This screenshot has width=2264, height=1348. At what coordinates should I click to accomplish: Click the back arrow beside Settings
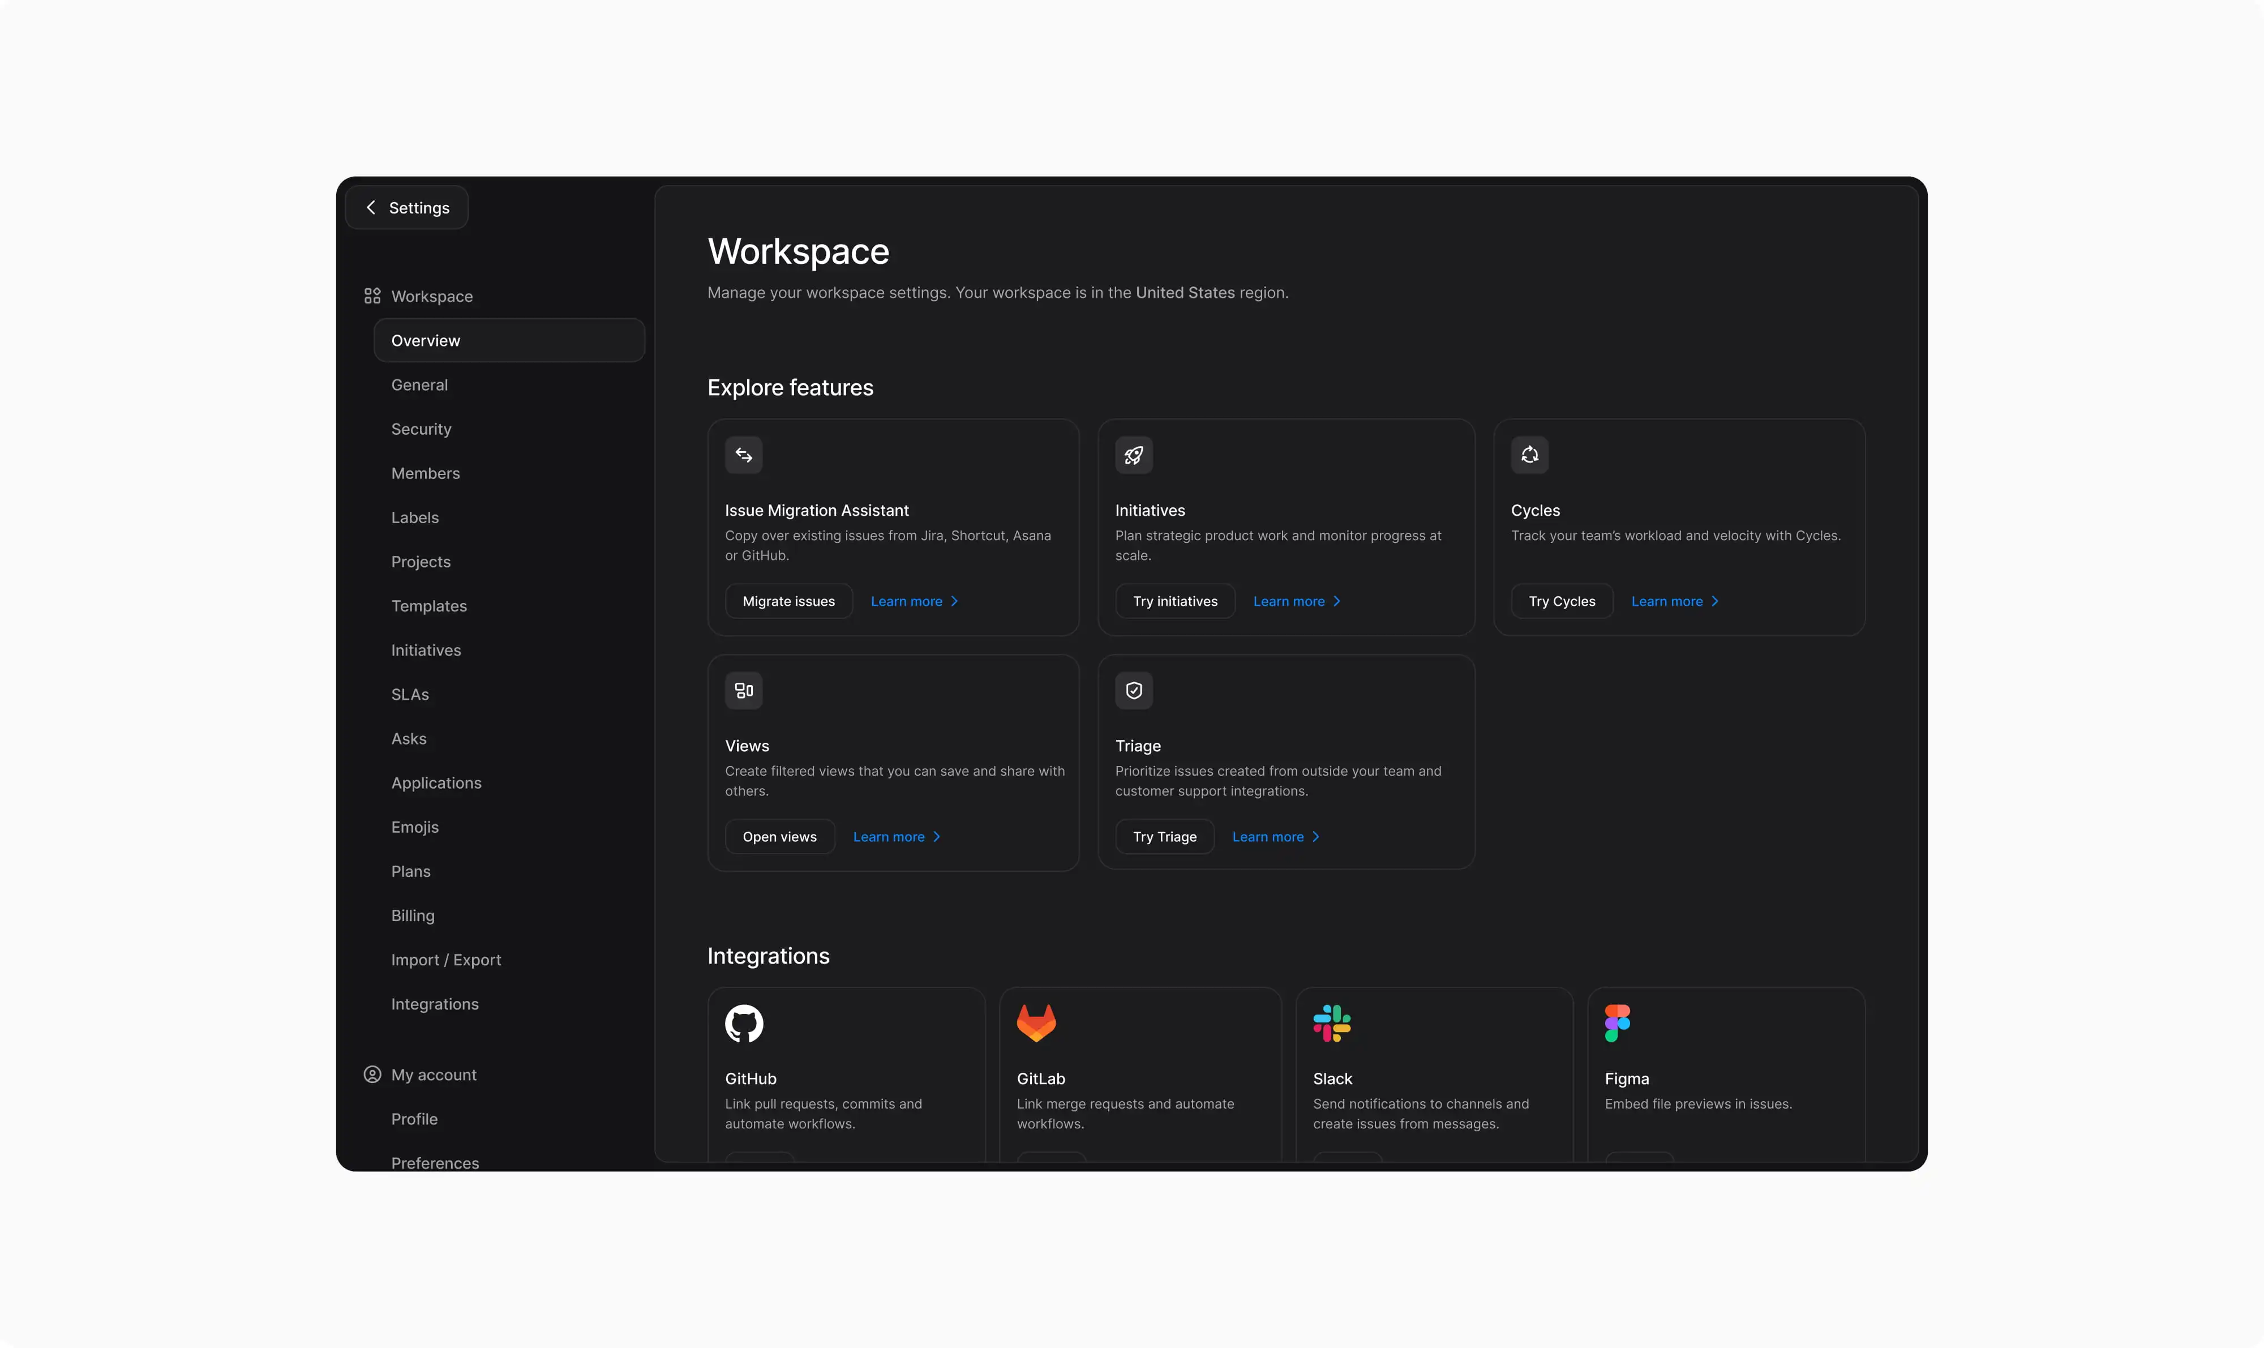(x=371, y=208)
